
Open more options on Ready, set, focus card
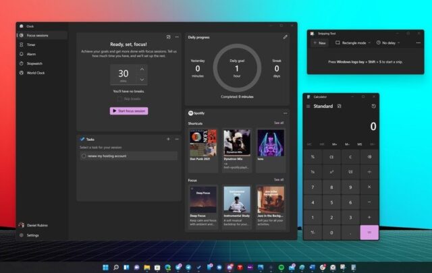point(177,37)
